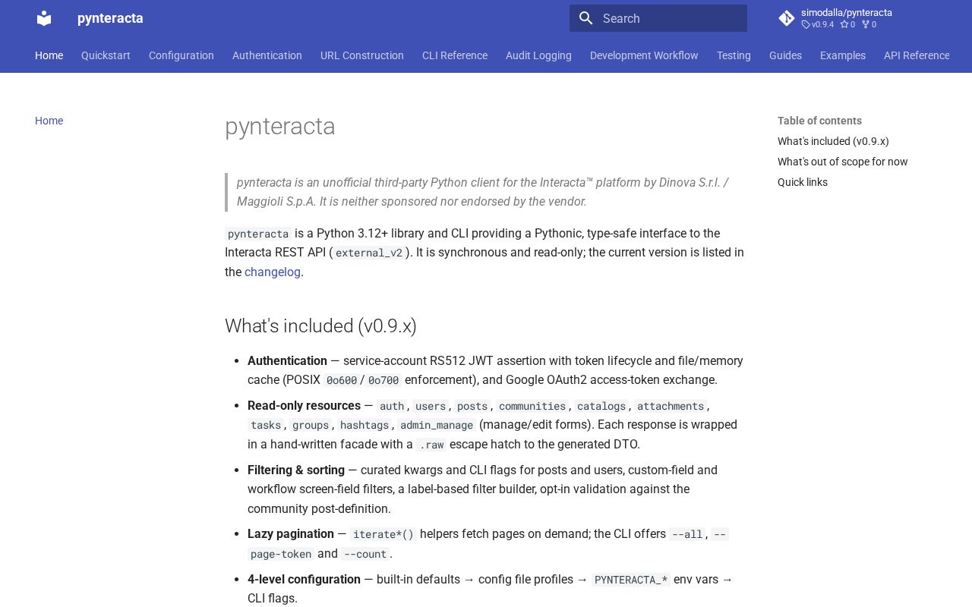Jump to What's included (v0.9.x) in contents
Viewport: 972px width, 607px height.
(x=833, y=141)
